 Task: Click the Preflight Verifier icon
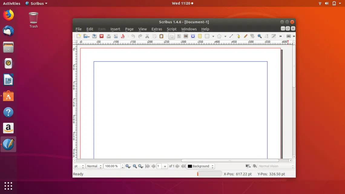pyautogui.click(x=116, y=36)
